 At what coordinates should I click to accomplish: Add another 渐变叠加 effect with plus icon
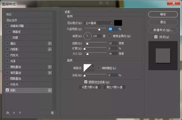click(x=50, y=73)
